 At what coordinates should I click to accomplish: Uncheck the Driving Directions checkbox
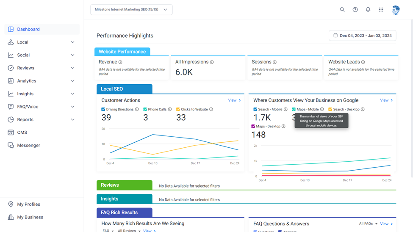click(x=103, y=109)
